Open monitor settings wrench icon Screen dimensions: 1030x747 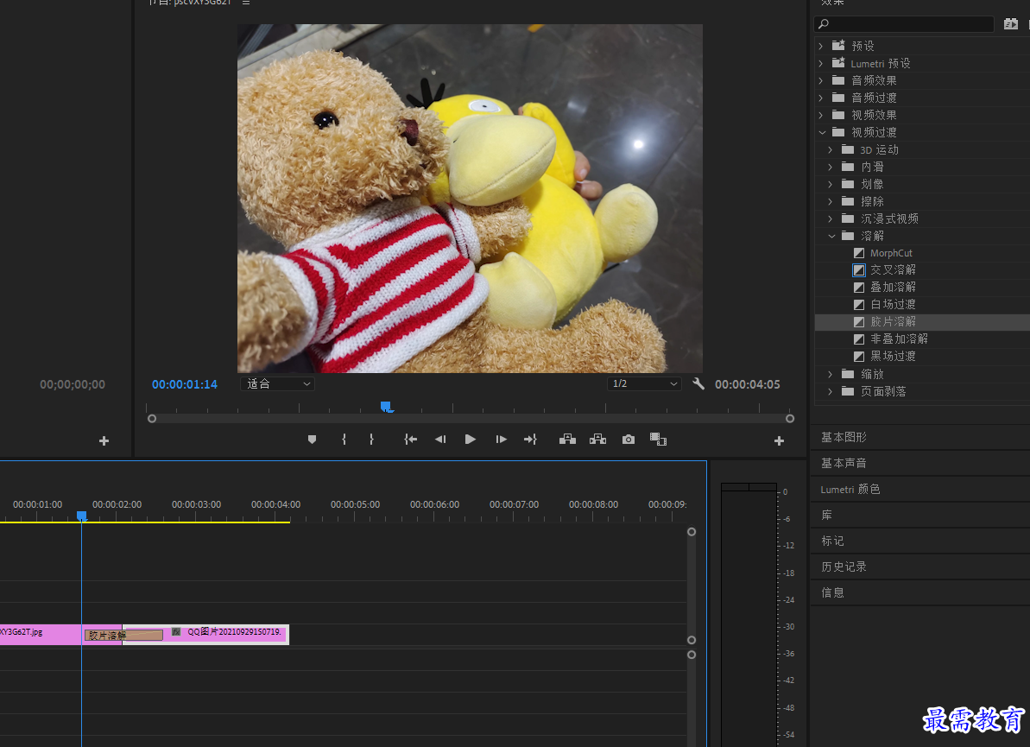click(698, 383)
